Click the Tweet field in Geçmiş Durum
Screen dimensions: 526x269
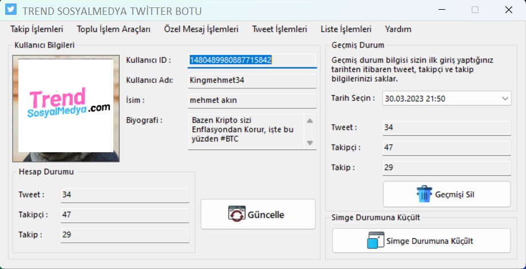coord(446,128)
